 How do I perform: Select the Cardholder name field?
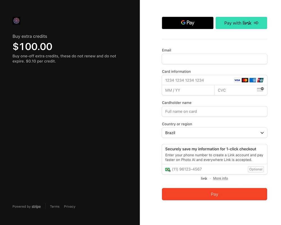coord(214,111)
